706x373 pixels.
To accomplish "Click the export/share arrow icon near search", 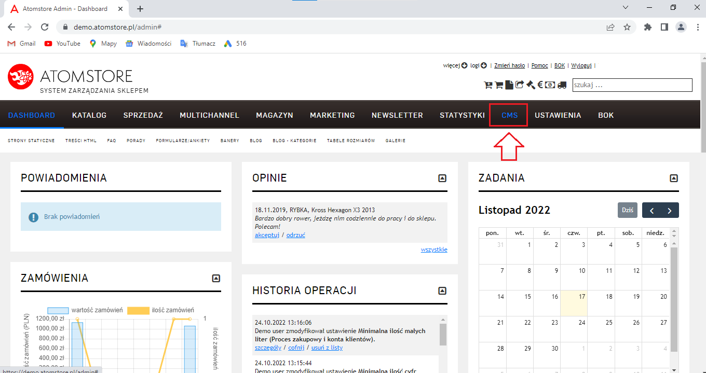I will (x=520, y=85).
